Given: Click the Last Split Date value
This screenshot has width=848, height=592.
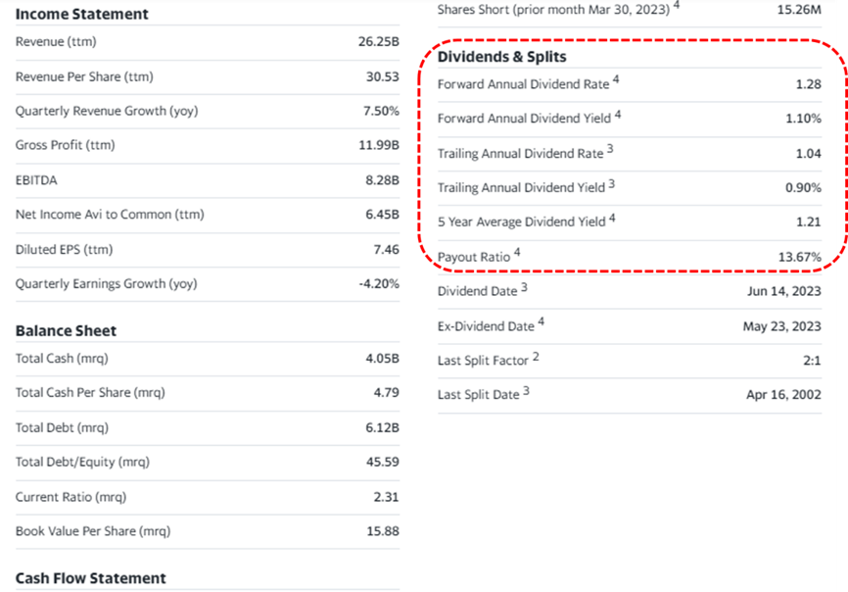Looking at the screenshot, I should [x=783, y=395].
